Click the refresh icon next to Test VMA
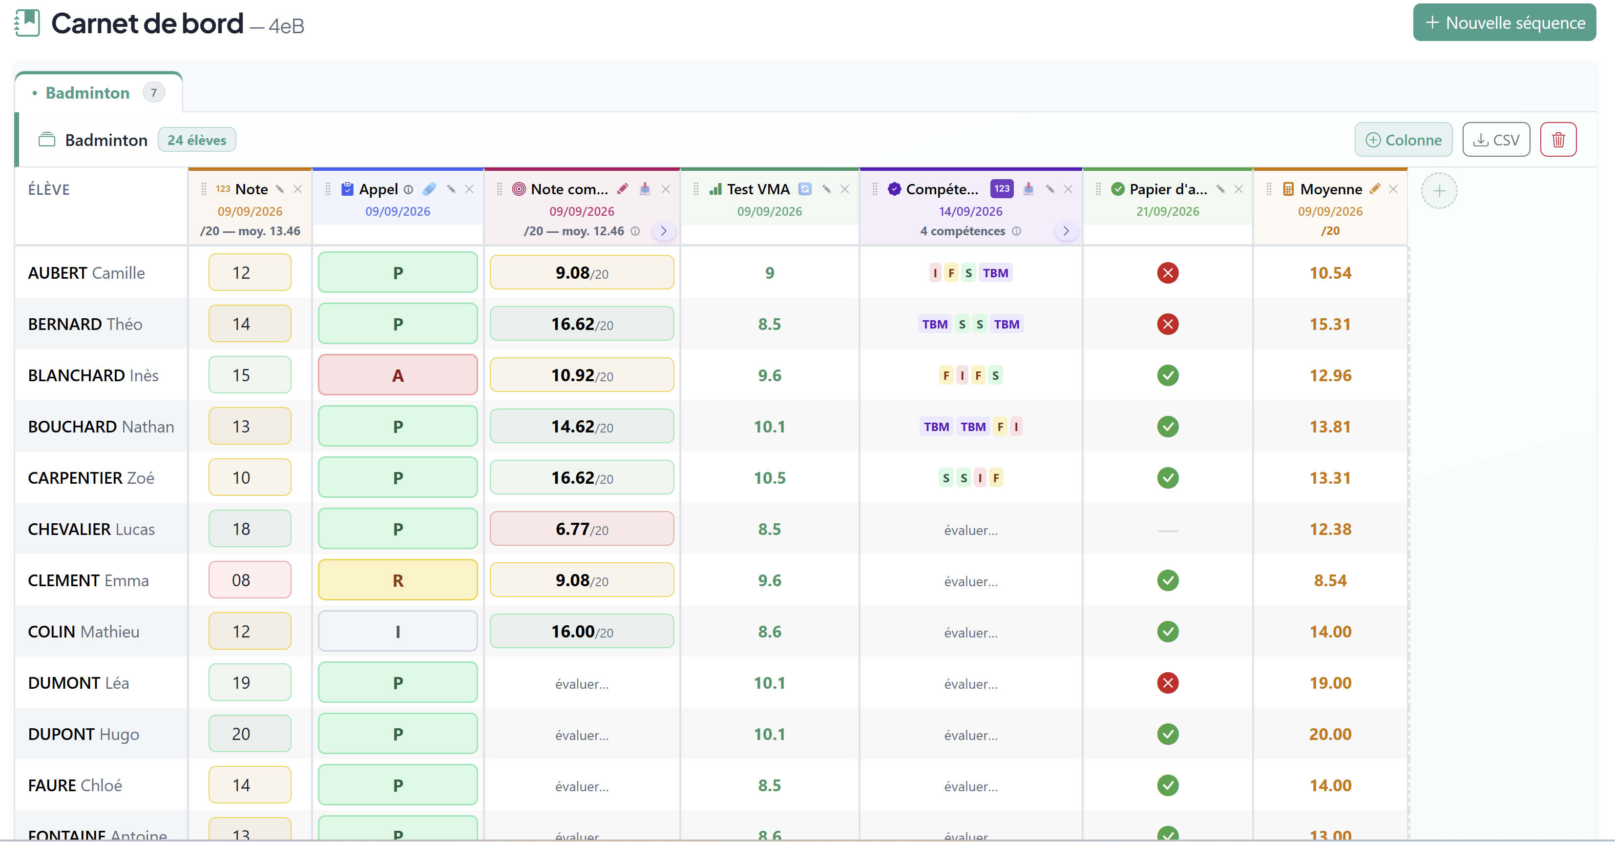 click(805, 189)
